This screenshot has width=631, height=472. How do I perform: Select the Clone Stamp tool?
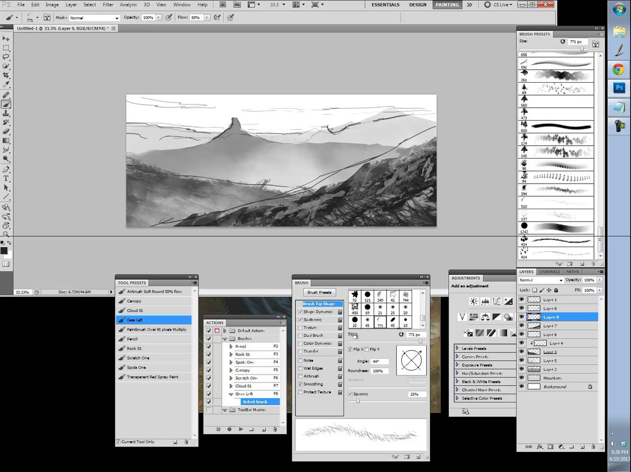click(x=6, y=113)
